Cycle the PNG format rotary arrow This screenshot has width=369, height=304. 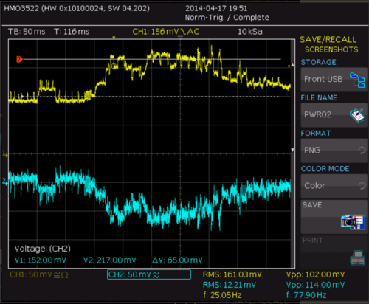pos(361,151)
